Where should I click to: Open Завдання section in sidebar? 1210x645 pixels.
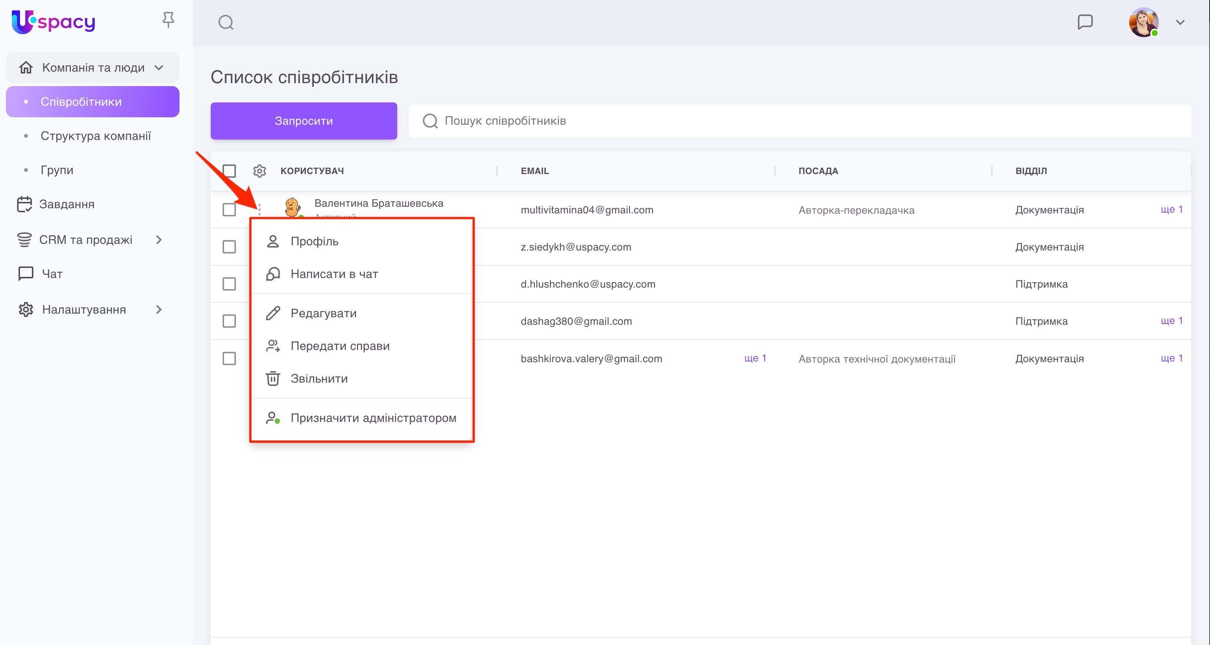click(66, 204)
